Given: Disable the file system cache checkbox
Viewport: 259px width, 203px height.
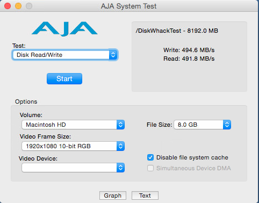Looking at the screenshot, I should pos(150,157).
